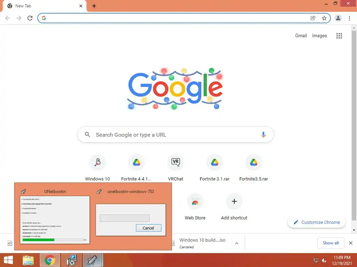Click the Add shortcut plus icon

click(234, 201)
